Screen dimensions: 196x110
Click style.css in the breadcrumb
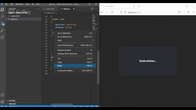point(50,13)
